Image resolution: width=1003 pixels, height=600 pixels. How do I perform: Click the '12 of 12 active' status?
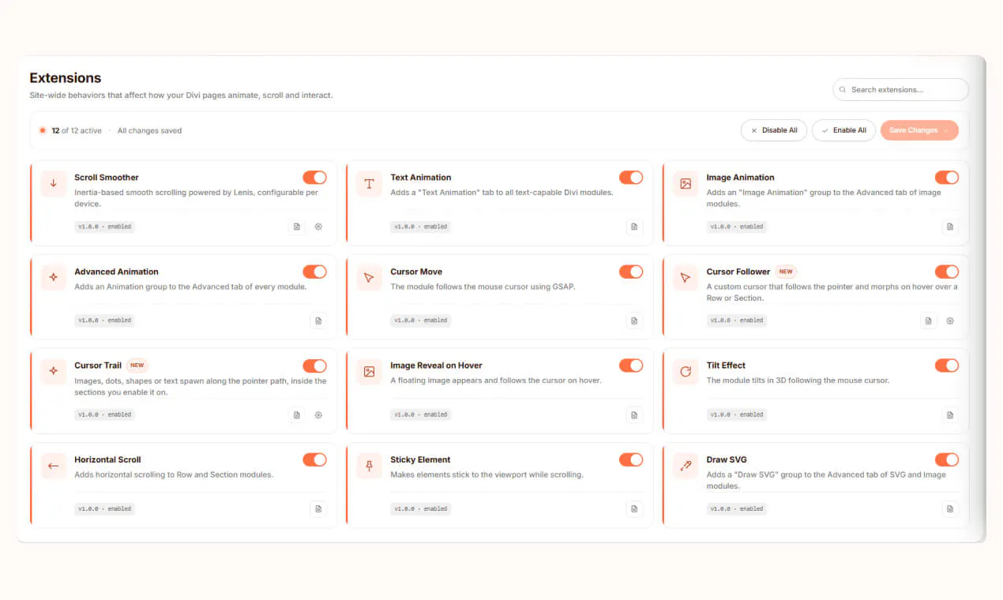(x=77, y=130)
